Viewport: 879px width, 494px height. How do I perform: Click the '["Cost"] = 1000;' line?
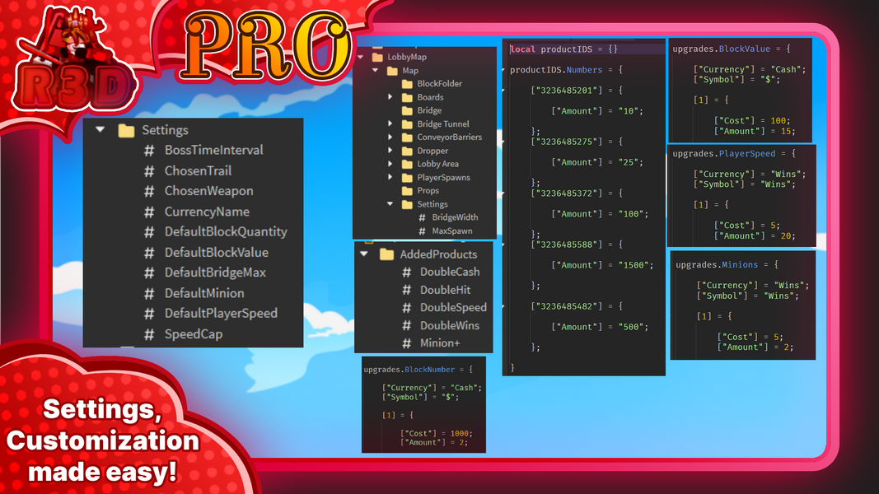(436, 434)
